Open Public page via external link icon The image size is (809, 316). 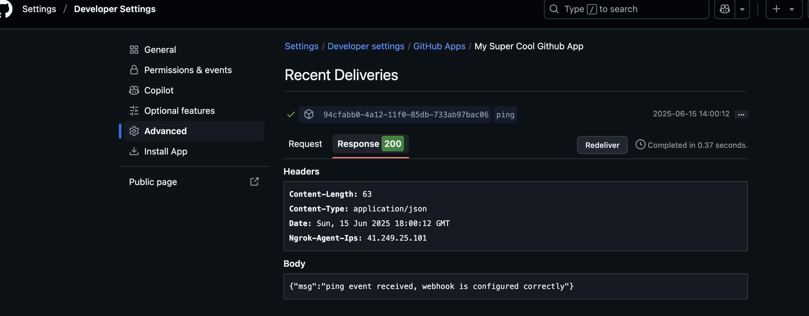[x=255, y=181]
